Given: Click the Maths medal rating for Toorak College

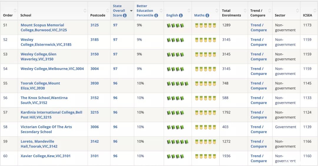Looking at the screenshot, I should pyautogui.click(x=206, y=84).
